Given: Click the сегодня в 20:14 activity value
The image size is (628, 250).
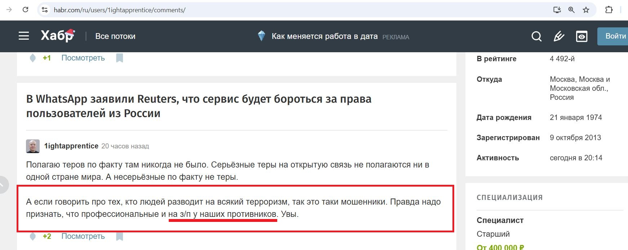Looking at the screenshot, I should coord(576,158).
